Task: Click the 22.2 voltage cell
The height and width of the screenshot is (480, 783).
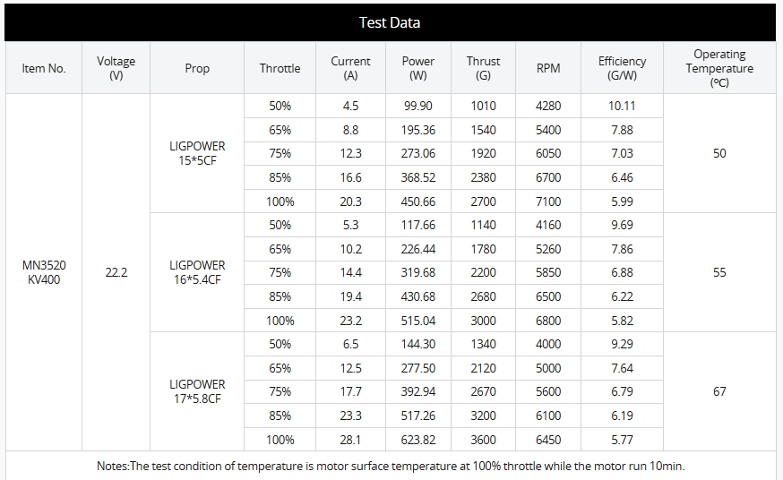Action: 116,272
